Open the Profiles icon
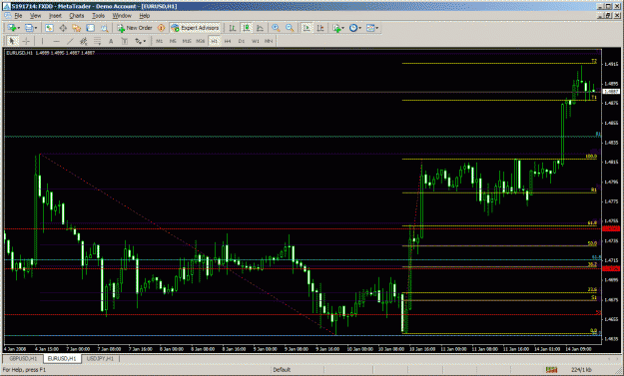 coord(29,28)
